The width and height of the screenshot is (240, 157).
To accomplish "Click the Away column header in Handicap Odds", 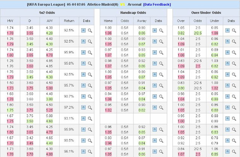I will click(142, 21).
